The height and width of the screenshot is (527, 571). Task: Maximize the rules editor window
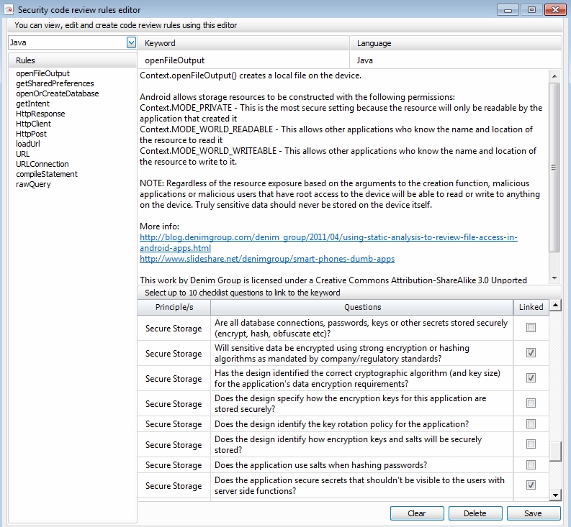click(x=531, y=10)
